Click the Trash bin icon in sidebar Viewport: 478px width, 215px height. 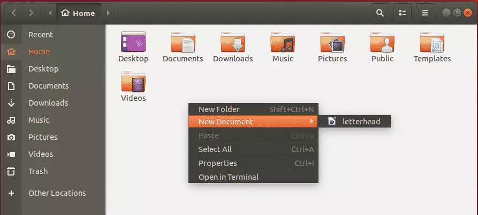click(x=11, y=171)
